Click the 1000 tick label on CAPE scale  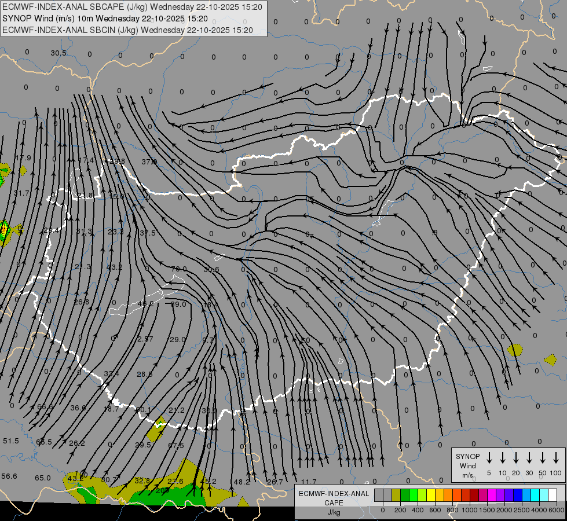click(469, 510)
